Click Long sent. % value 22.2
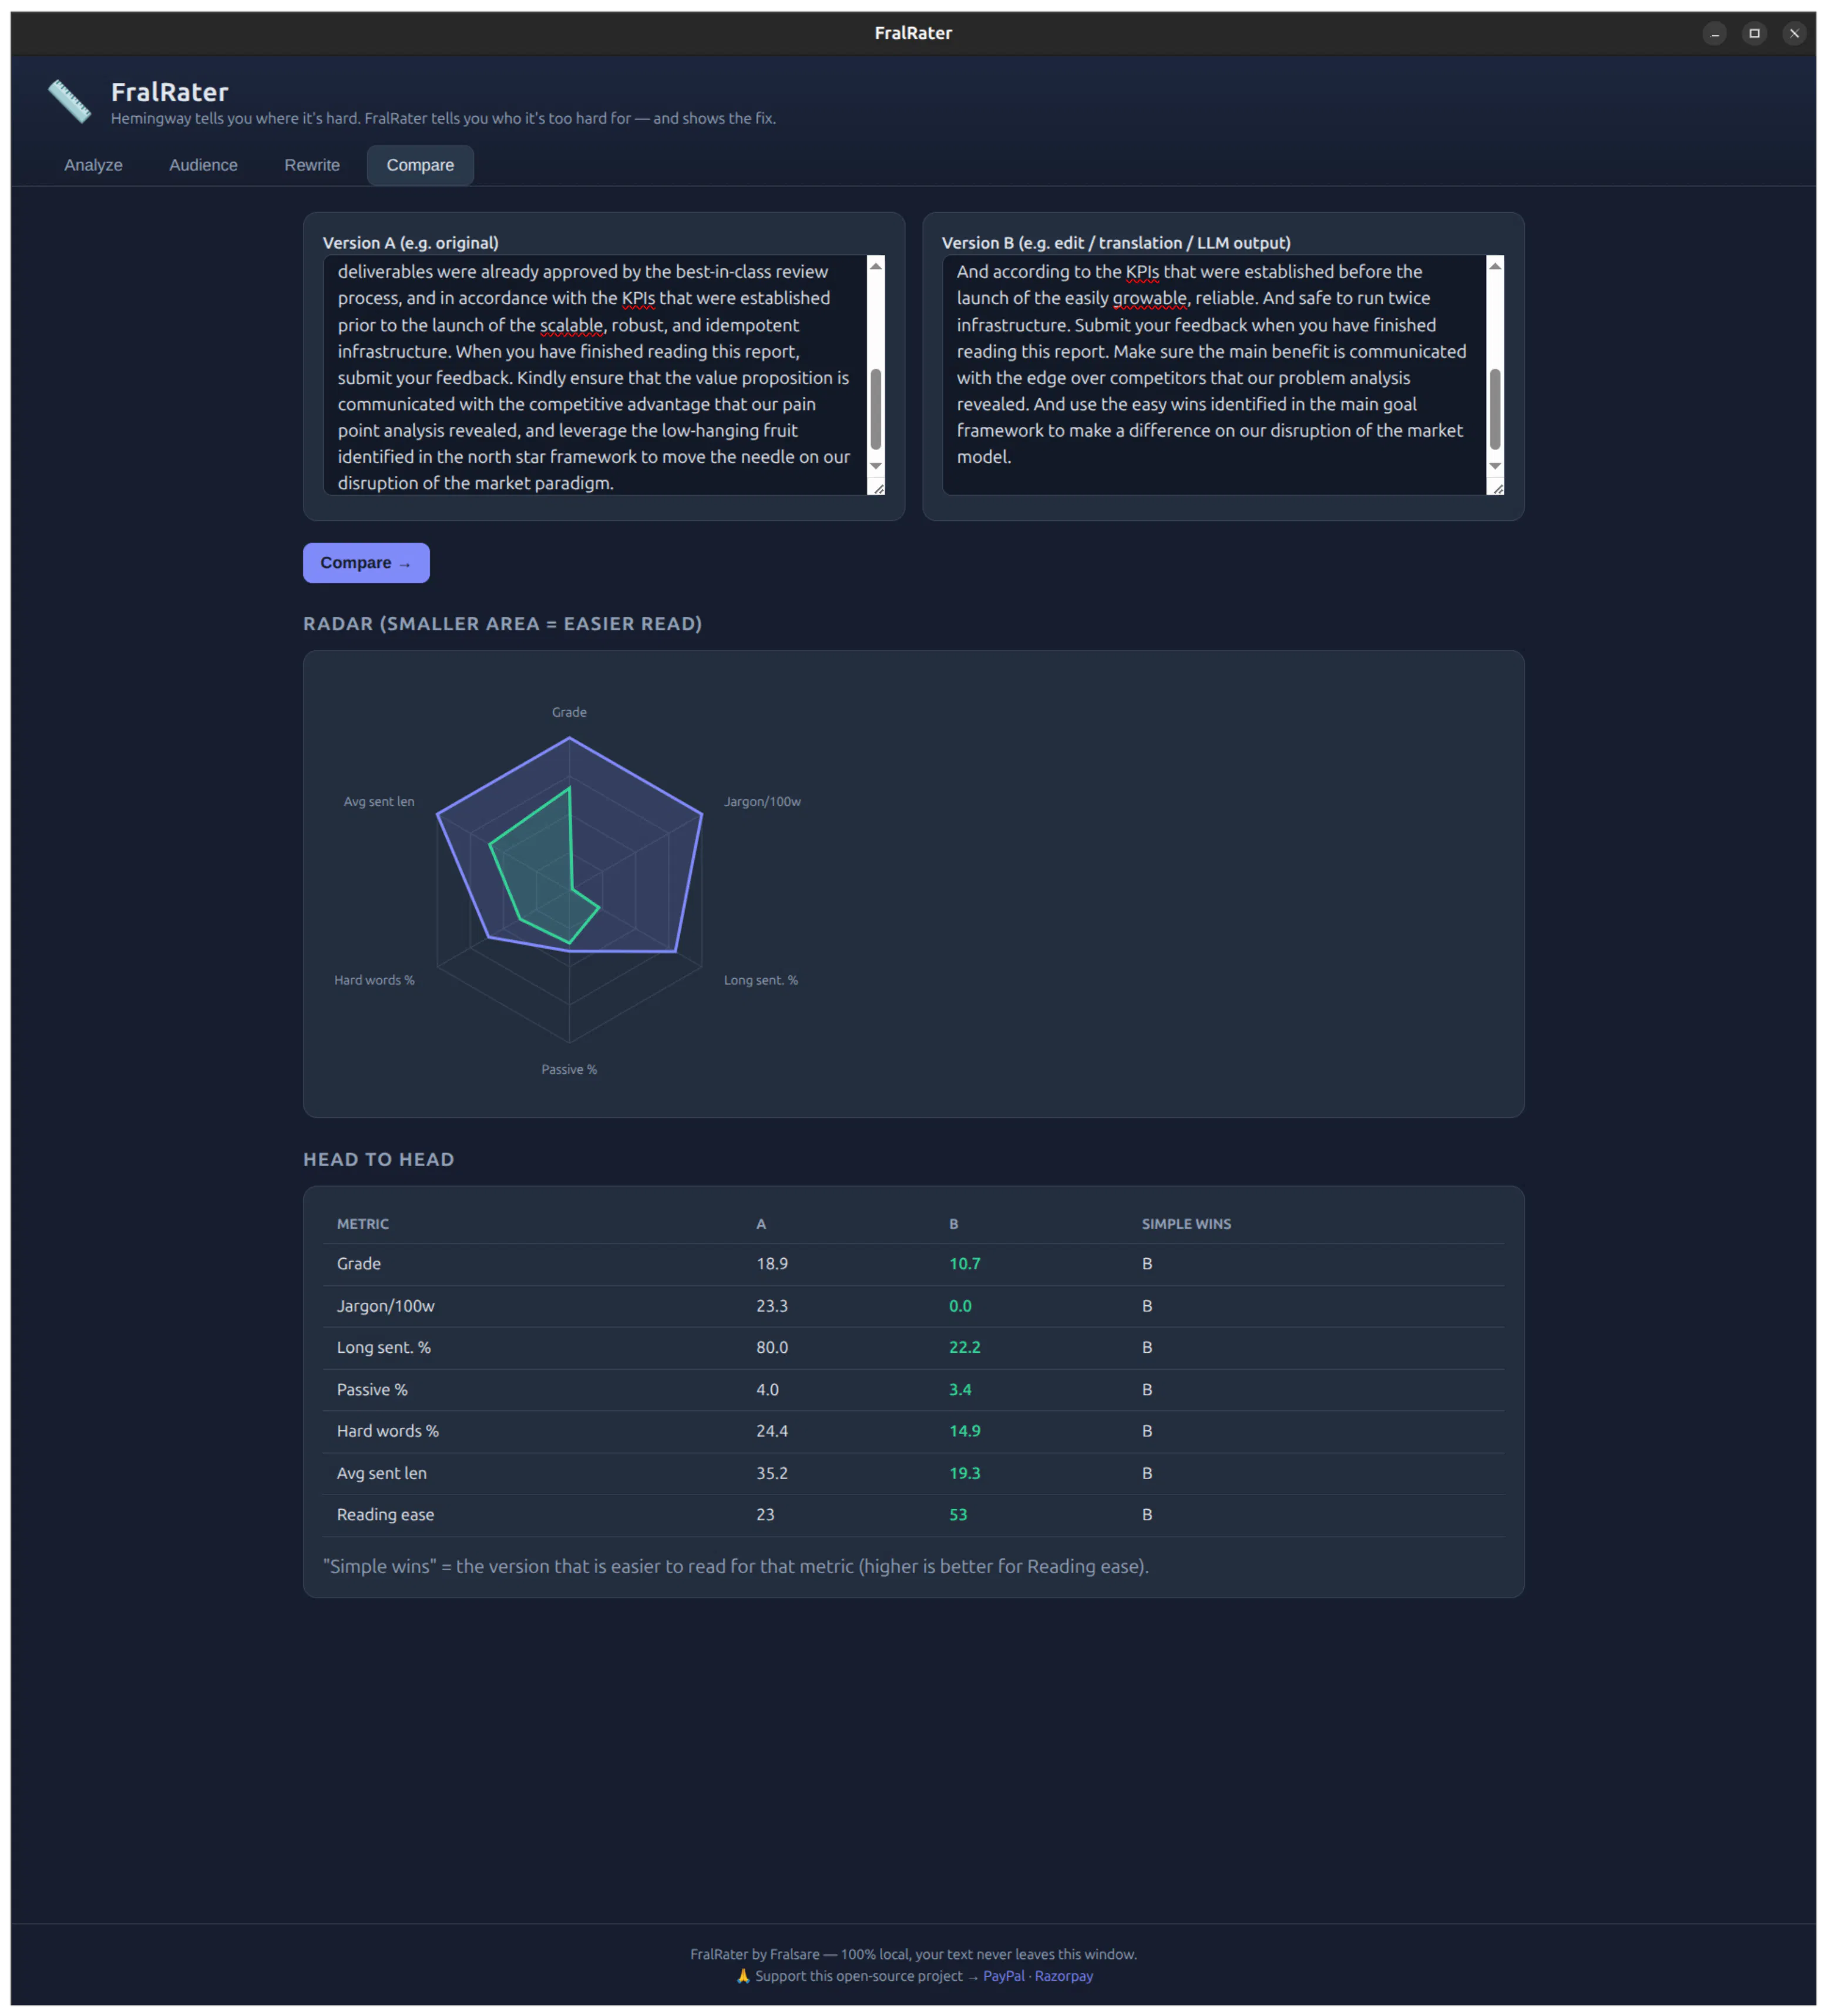The height and width of the screenshot is (2016, 1828). click(964, 1347)
